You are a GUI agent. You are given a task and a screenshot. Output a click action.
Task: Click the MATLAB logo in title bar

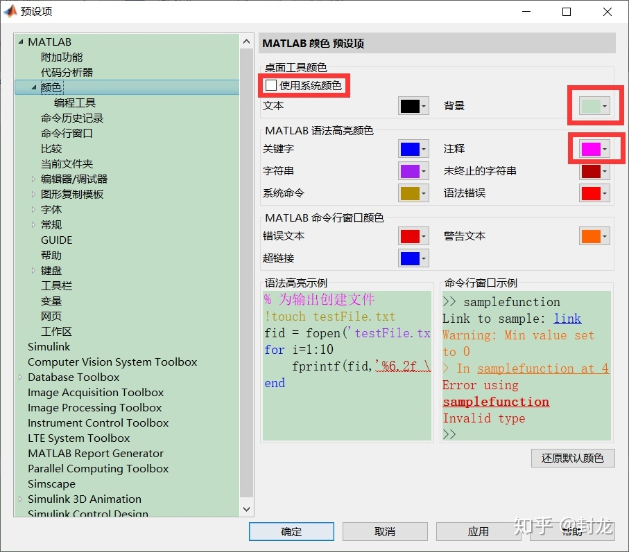[x=10, y=11]
